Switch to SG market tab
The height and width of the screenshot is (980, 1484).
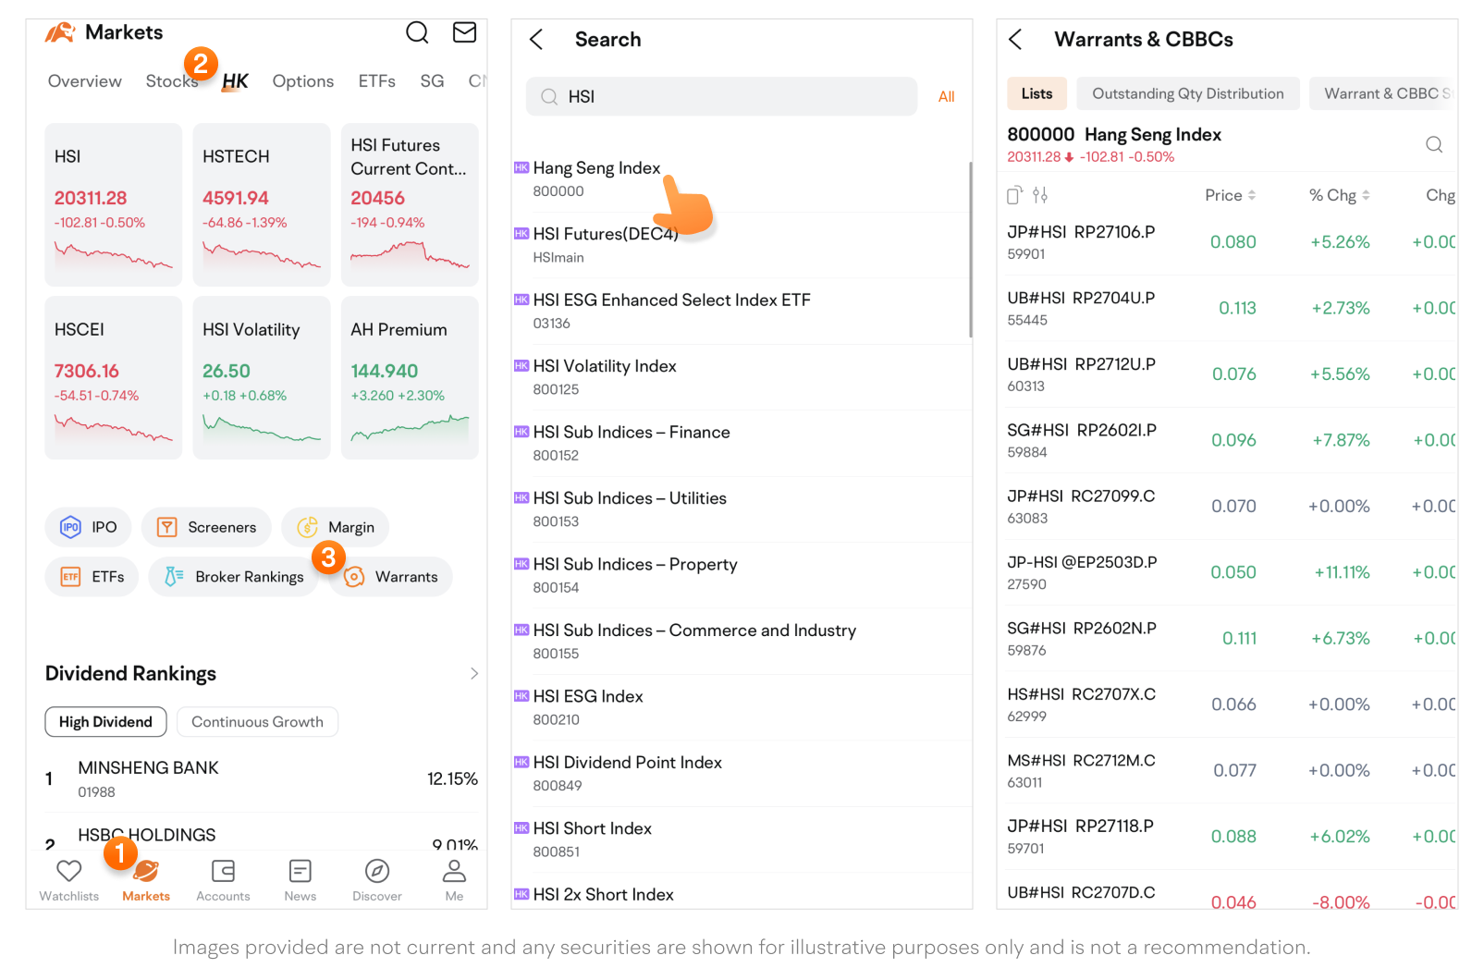(432, 81)
